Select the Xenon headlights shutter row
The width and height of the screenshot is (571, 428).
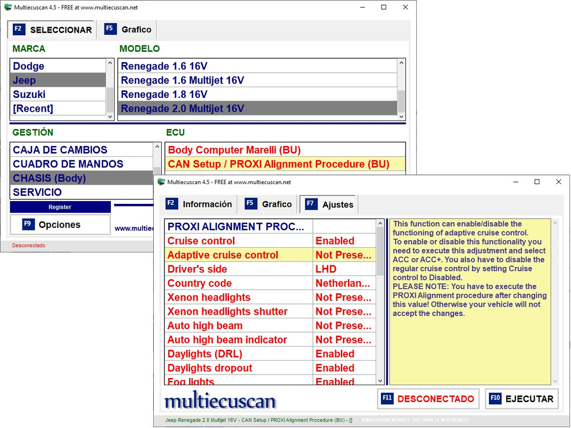[x=270, y=311]
